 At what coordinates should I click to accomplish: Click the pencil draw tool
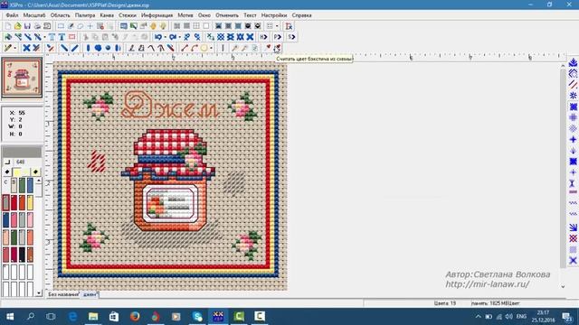(8, 48)
